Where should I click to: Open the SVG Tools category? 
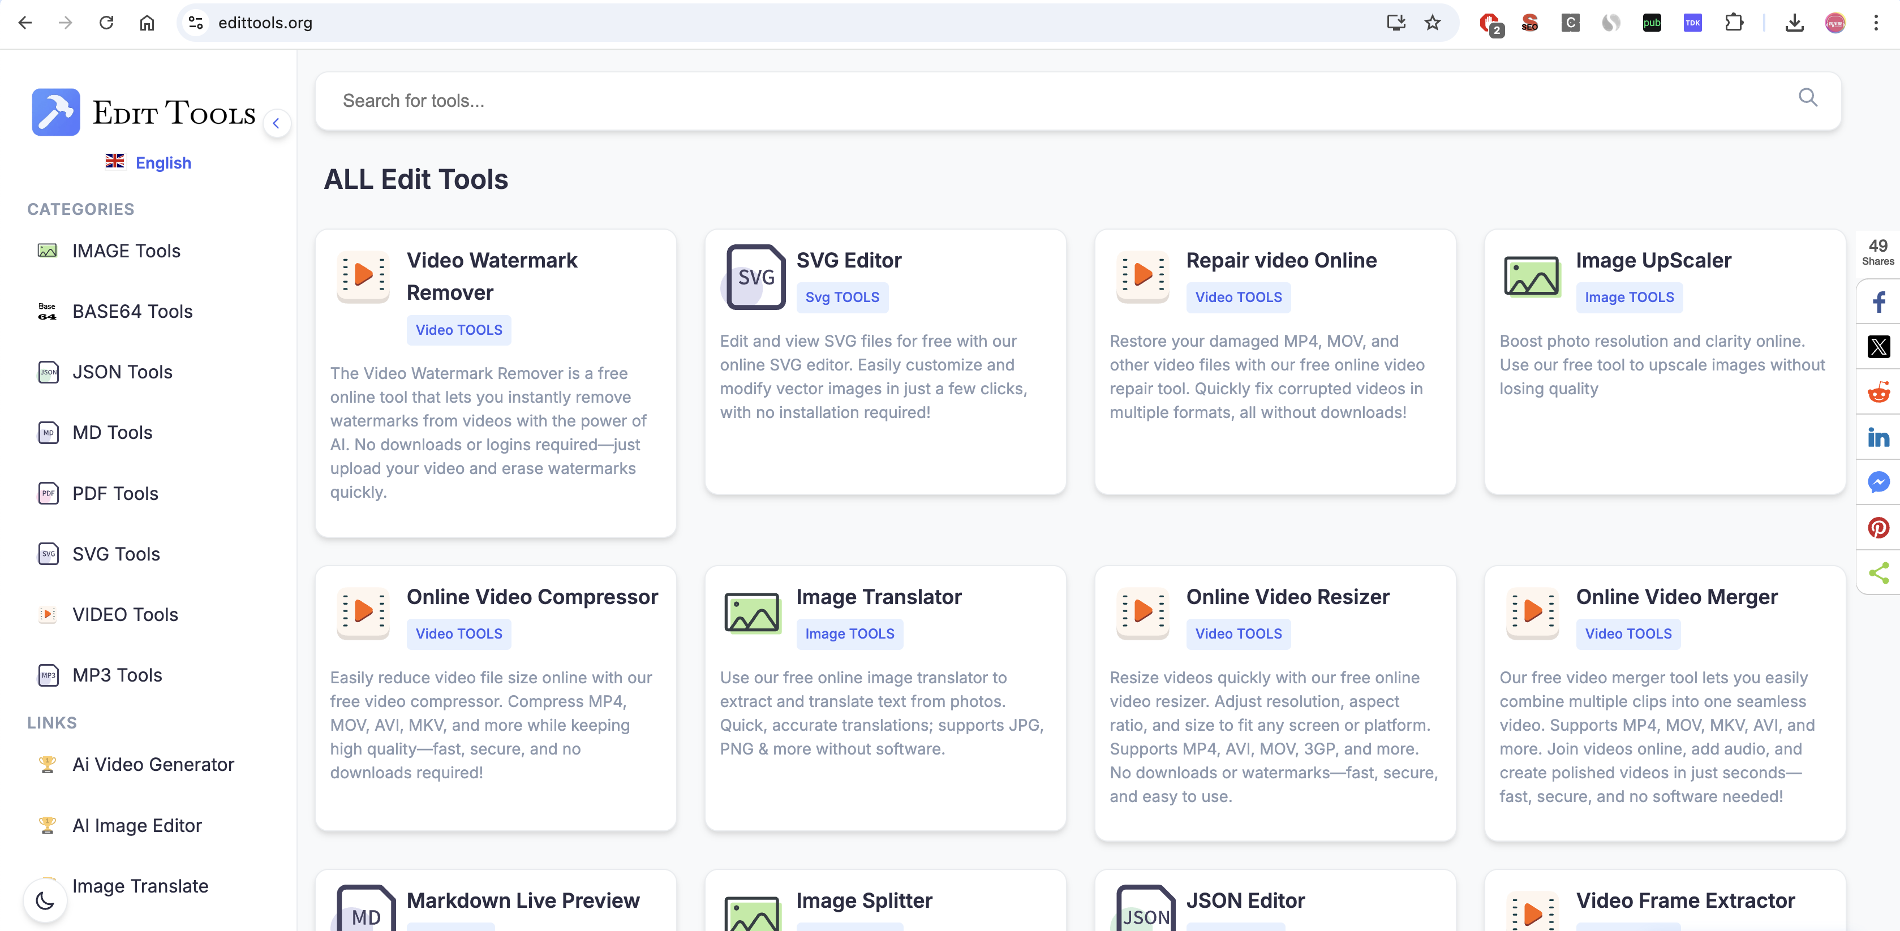(116, 554)
